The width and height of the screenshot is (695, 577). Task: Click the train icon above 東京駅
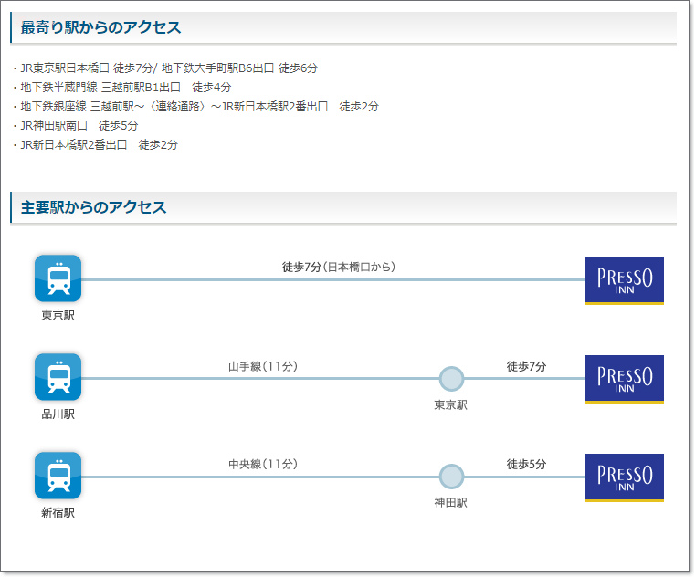tap(58, 278)
